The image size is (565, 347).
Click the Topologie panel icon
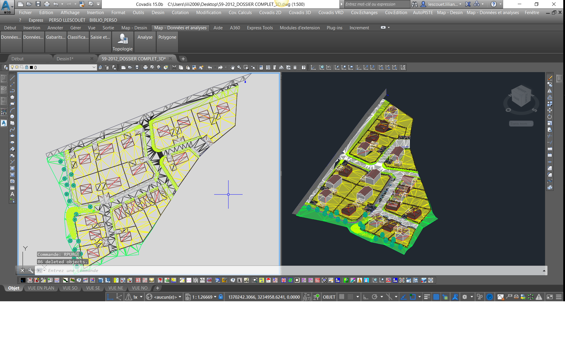click(123, 39)
